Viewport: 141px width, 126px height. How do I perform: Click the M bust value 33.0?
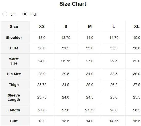pyautogui.click(x=90, y=48)
